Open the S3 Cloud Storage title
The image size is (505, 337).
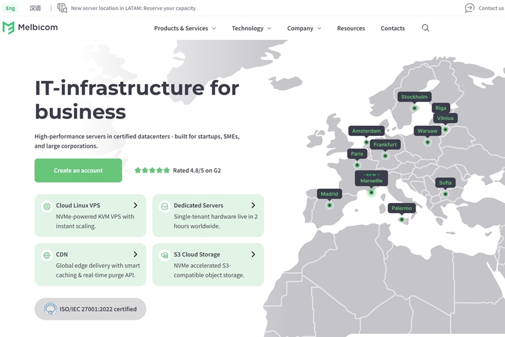pyautogui.click(x=197, y=255)
